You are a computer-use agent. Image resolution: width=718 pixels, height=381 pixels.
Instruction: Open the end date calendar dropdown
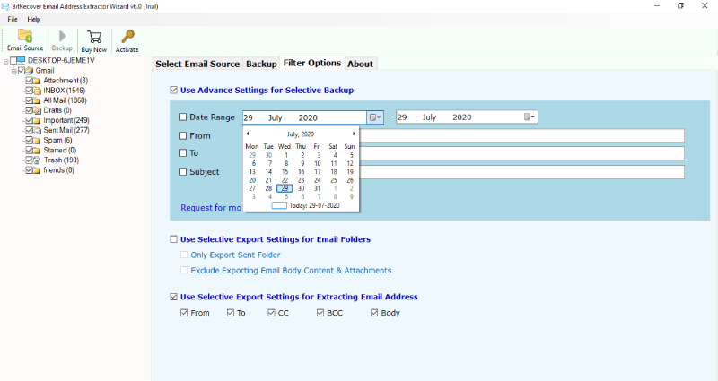click(530, 117)
